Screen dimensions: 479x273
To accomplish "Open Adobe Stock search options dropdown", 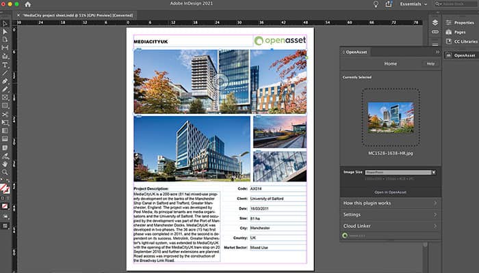I will pyautogui.click(x=439, y=4).
